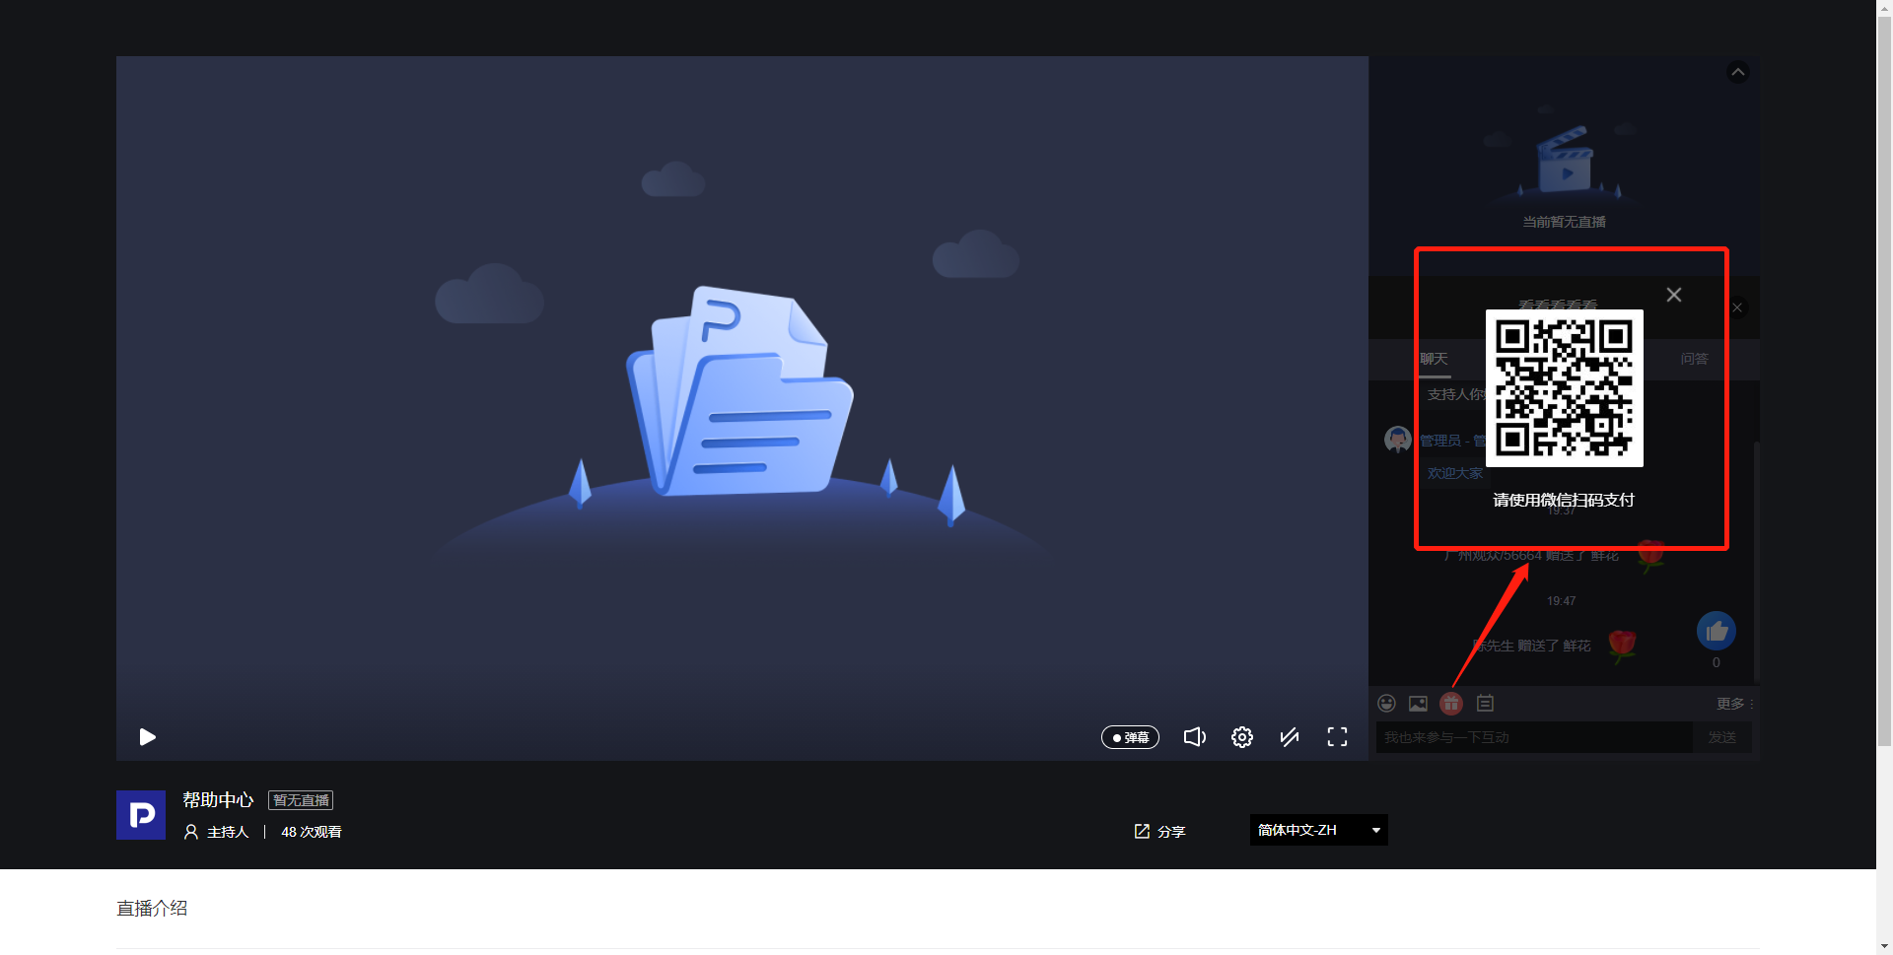Click the WeChat payment QR code

[x=1565, y=388]
